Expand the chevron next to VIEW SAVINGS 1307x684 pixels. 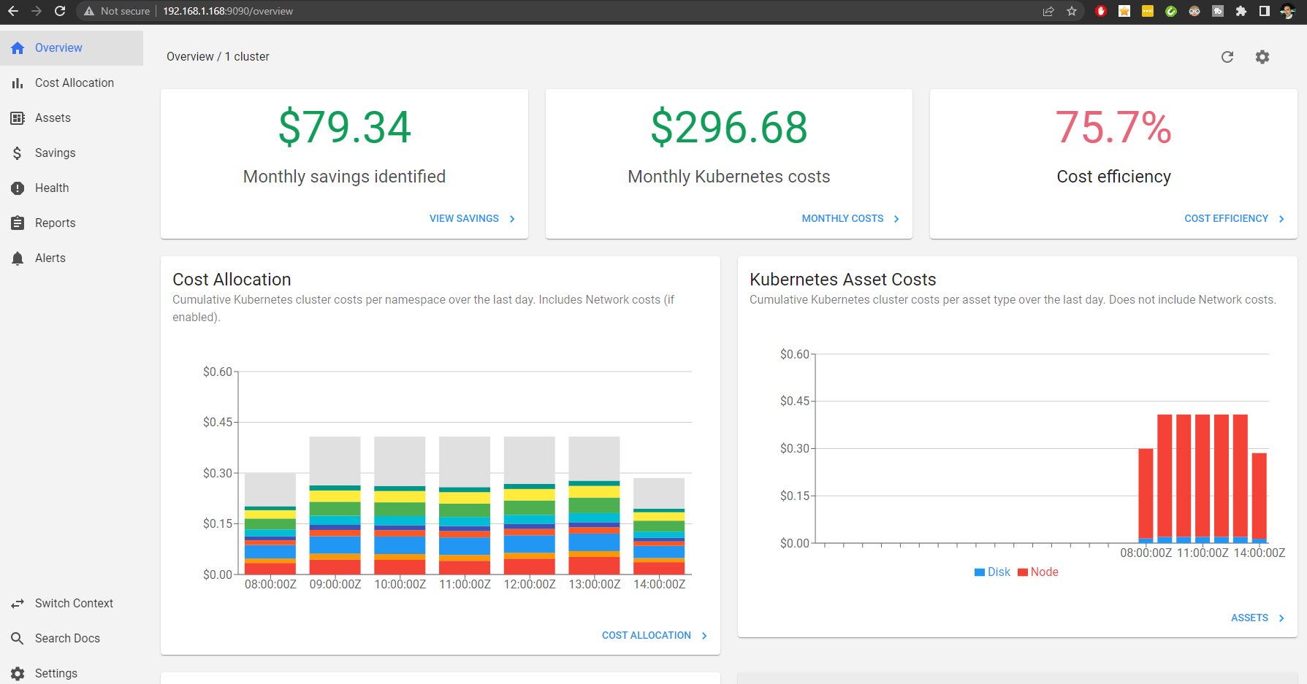(x=512, y=219)
